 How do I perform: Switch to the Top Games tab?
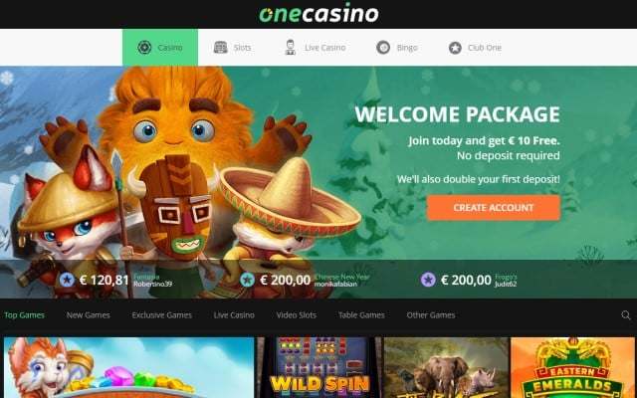tap(24, 315)
